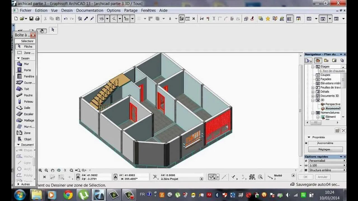
Task: Click the OK button in bottom bar
Action: (x=305, y=177)
